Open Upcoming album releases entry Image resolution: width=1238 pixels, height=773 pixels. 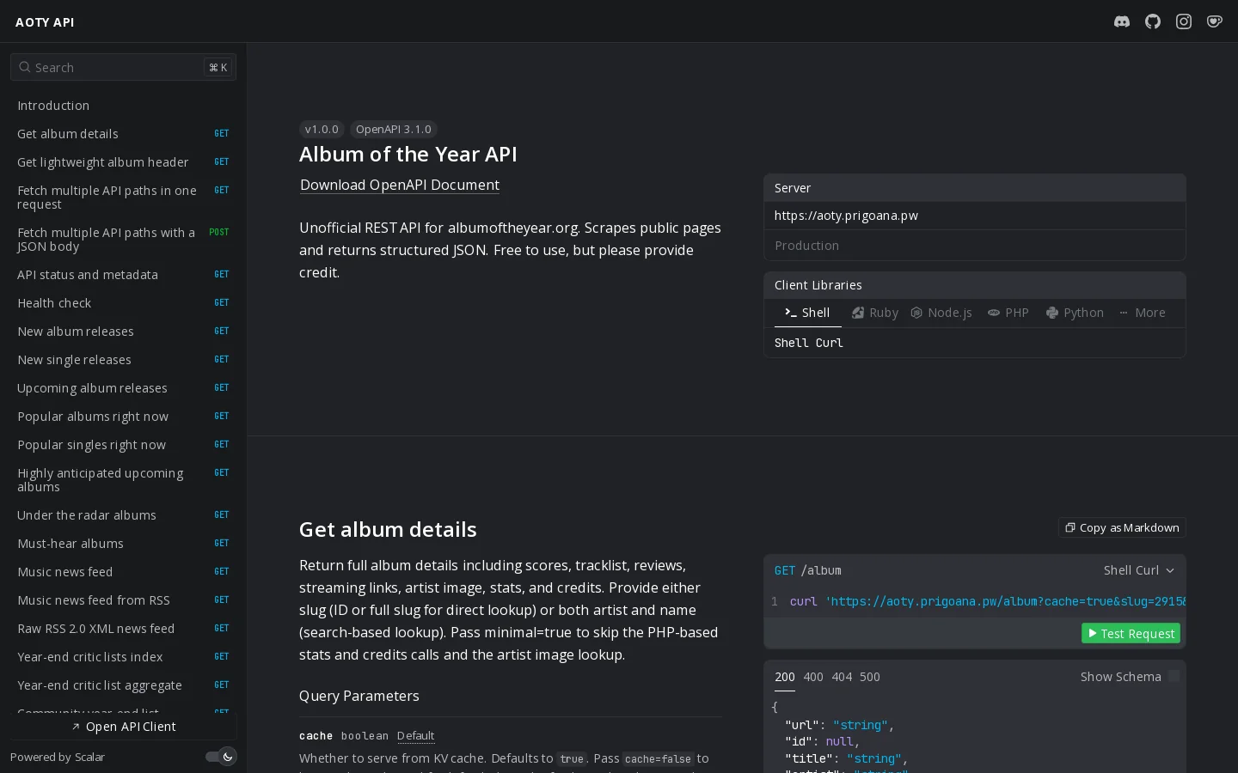[x=123, y=388]
